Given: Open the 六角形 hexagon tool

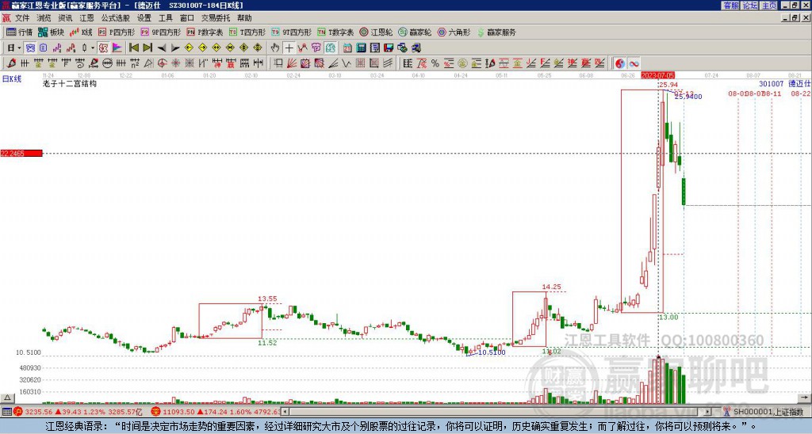Looking at the screenshot, I should pos(454,32).
